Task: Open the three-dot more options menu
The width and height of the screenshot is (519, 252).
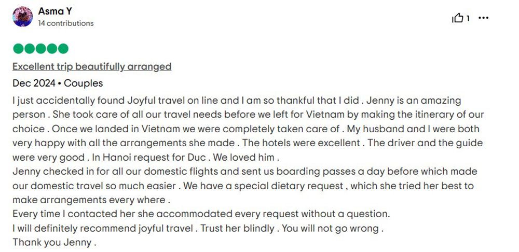Action: (484, 18)
